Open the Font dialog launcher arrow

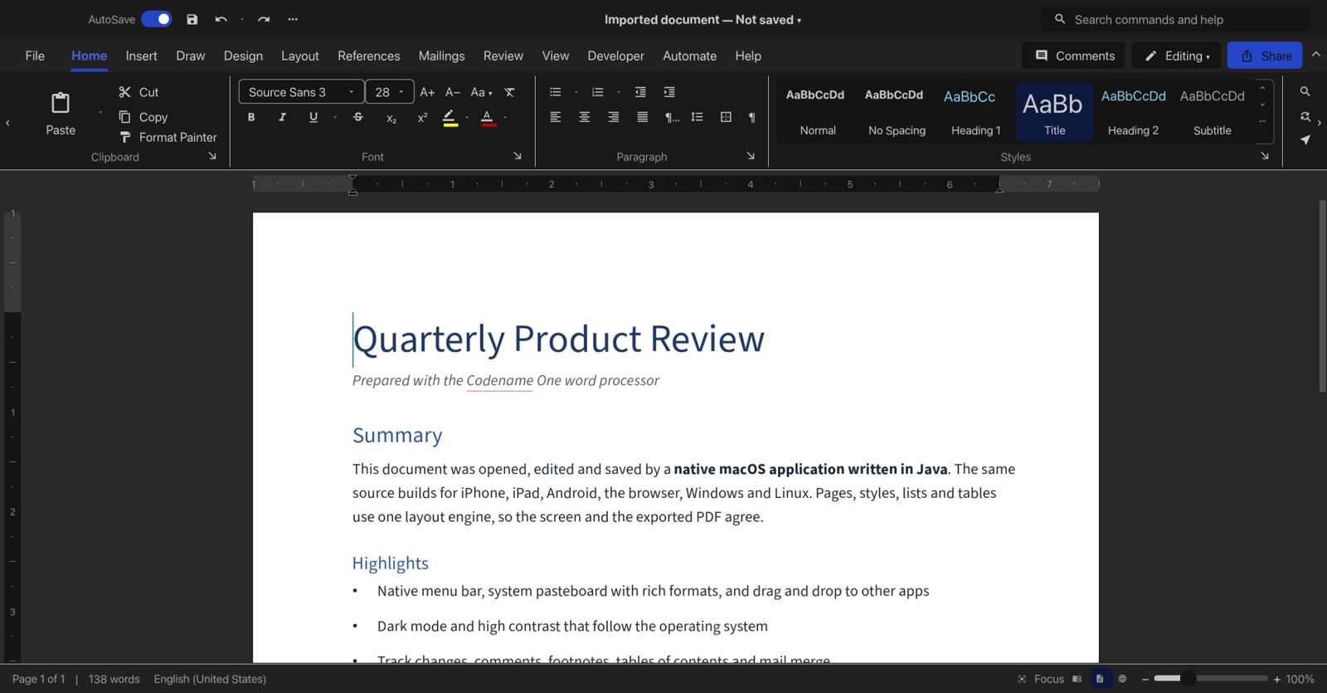[518, 156]
